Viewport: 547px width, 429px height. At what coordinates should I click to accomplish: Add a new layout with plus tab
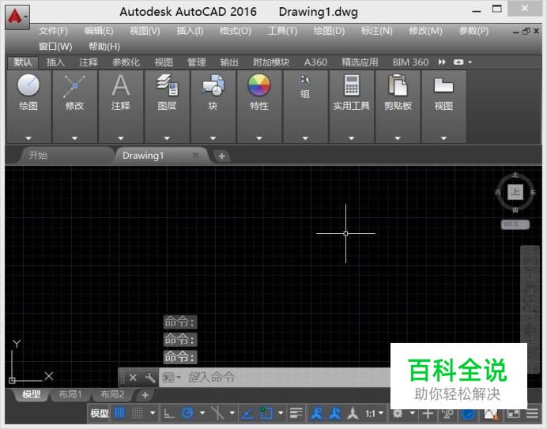[145, 395]
